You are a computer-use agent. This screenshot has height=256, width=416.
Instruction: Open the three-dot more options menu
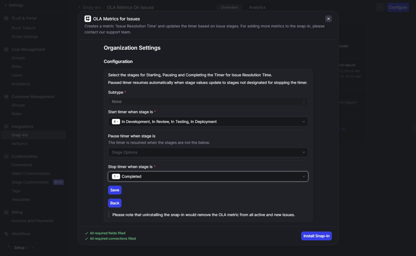click(380, 7)
